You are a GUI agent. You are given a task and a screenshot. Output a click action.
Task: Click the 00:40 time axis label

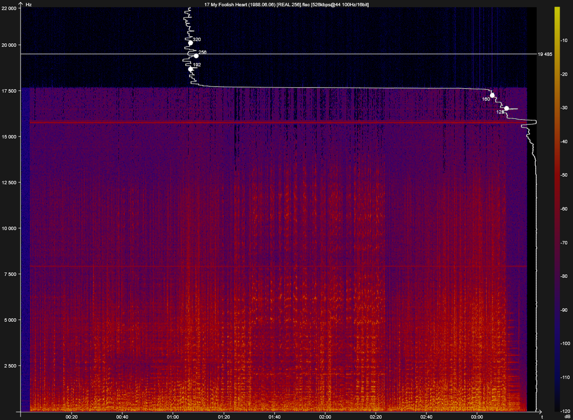click(x=122, y=417)
